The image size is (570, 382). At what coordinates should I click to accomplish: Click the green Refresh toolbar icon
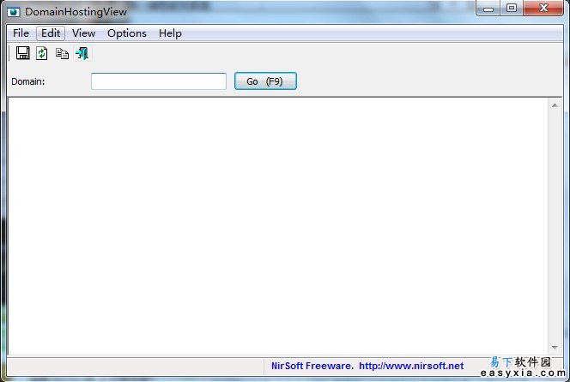click(x=42, y=53)
